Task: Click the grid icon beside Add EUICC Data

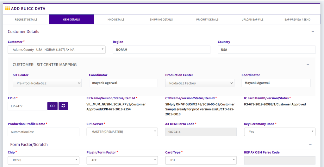Action: [x=7, y=9]
